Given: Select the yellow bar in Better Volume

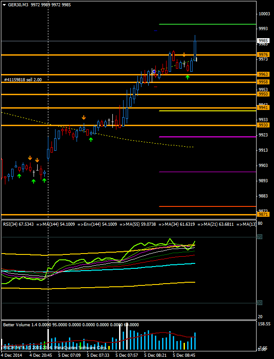Looking at the screenshot, I should [184, 346].
